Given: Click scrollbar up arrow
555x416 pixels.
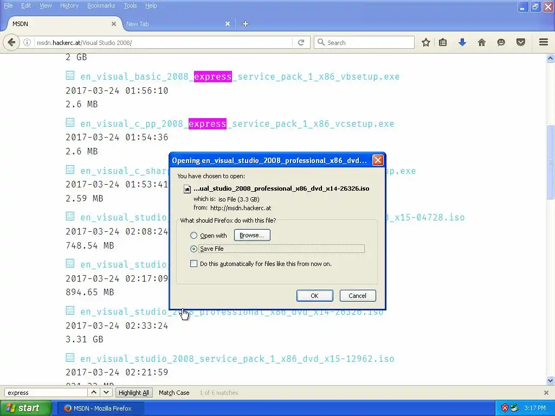Looking at the screenshot, I should (x=551, y=58).
